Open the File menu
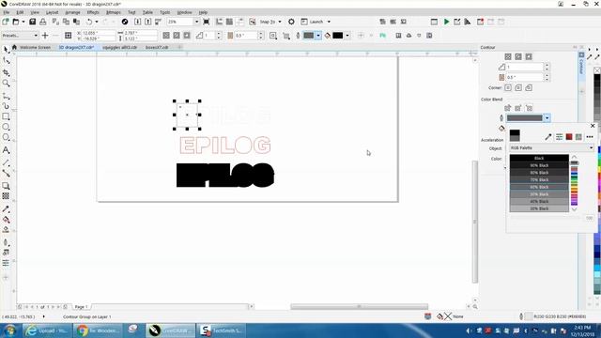601x338 pixels. pos(7,12)
